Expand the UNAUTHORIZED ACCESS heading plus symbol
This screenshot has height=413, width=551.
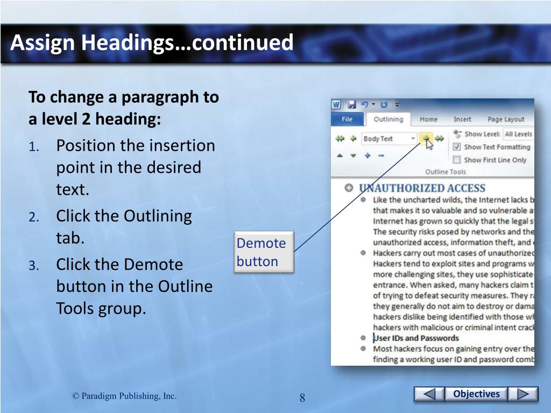[349, 188]
